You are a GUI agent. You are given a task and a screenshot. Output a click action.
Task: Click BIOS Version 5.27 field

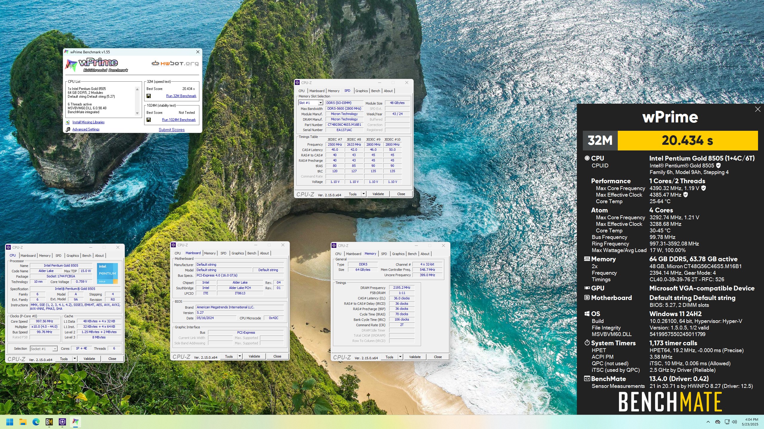[x=240, y=313]
